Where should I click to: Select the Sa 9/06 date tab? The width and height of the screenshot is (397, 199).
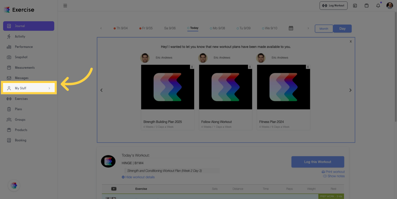pyautogui.click(x=170, y=28)
